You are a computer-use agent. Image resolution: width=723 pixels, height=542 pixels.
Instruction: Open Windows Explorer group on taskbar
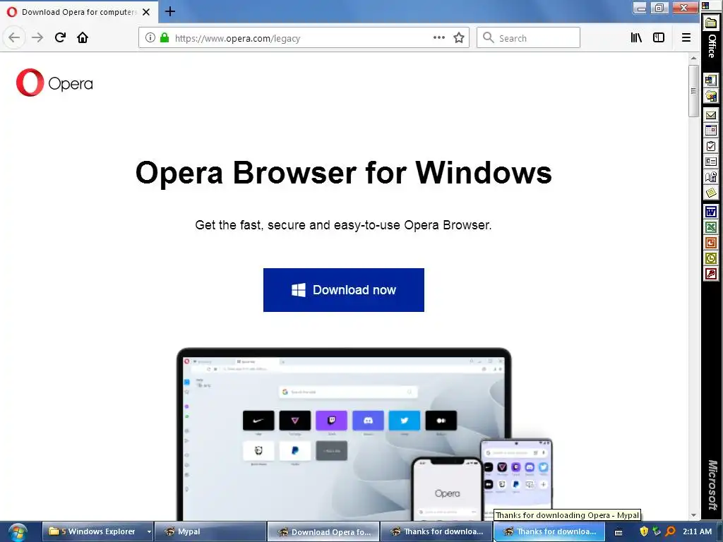tap(94, 531)
